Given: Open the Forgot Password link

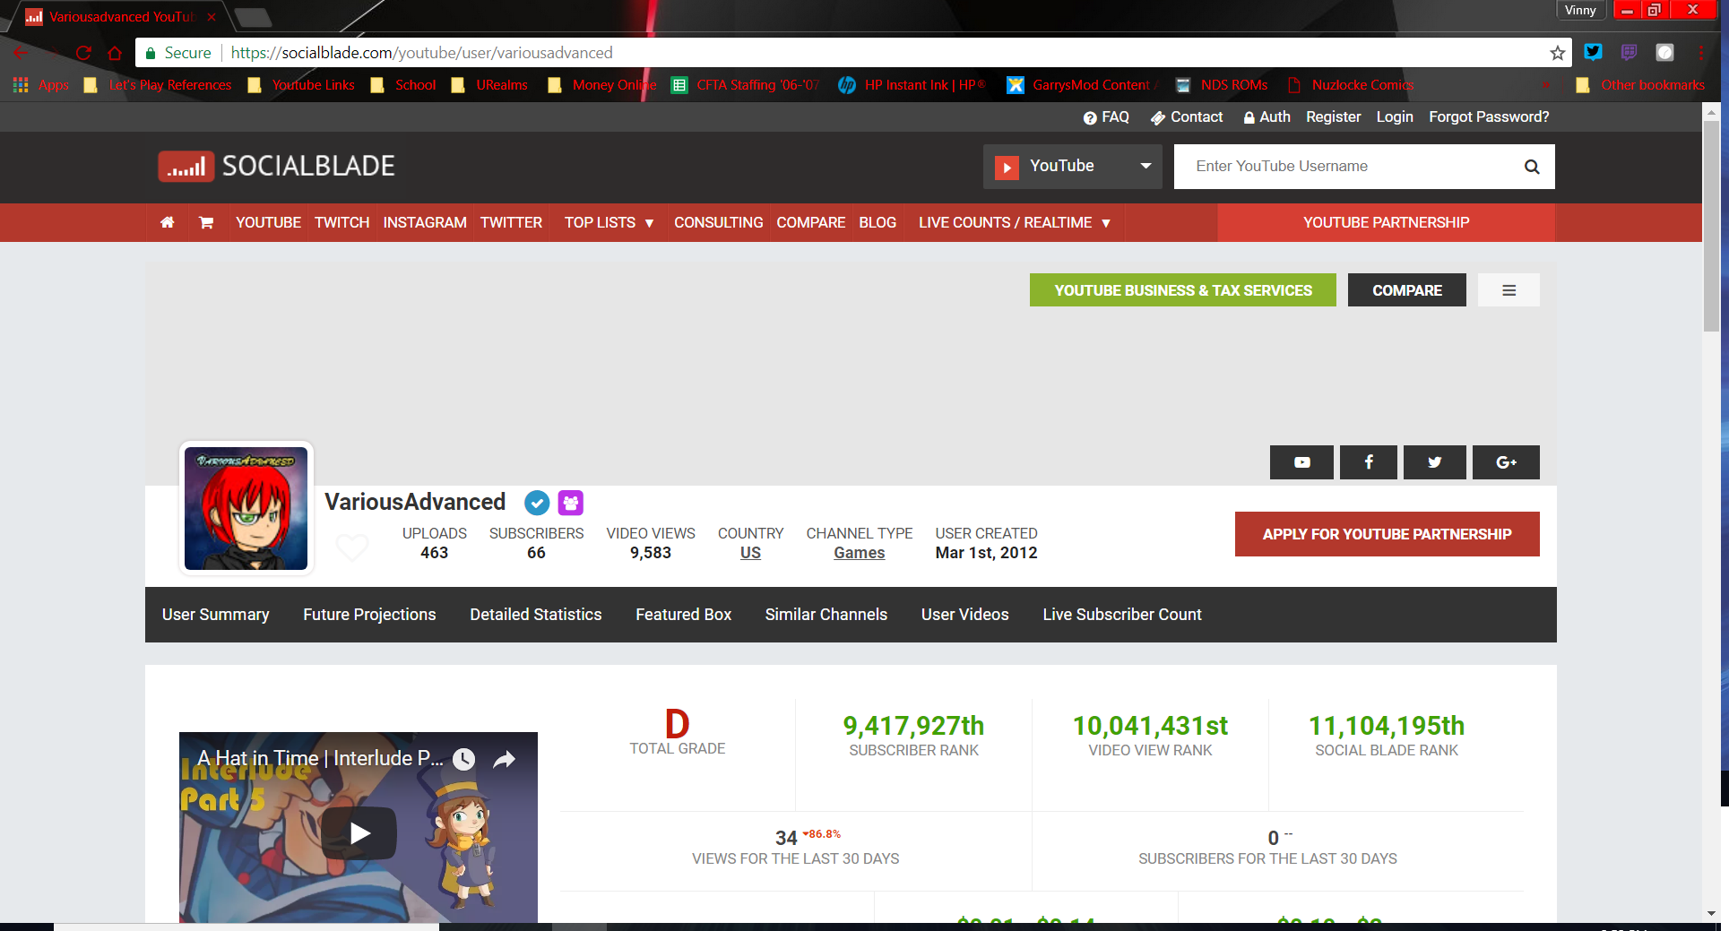Looking at the screenshot, I should pyautogui.click(x=1489, y=117).
